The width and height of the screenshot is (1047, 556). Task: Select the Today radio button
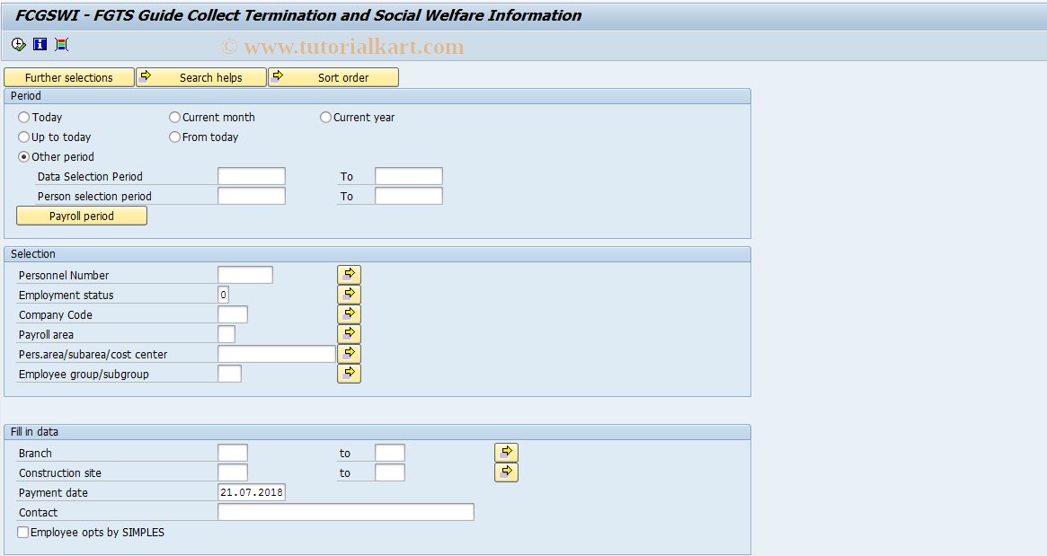click(24, 118)
